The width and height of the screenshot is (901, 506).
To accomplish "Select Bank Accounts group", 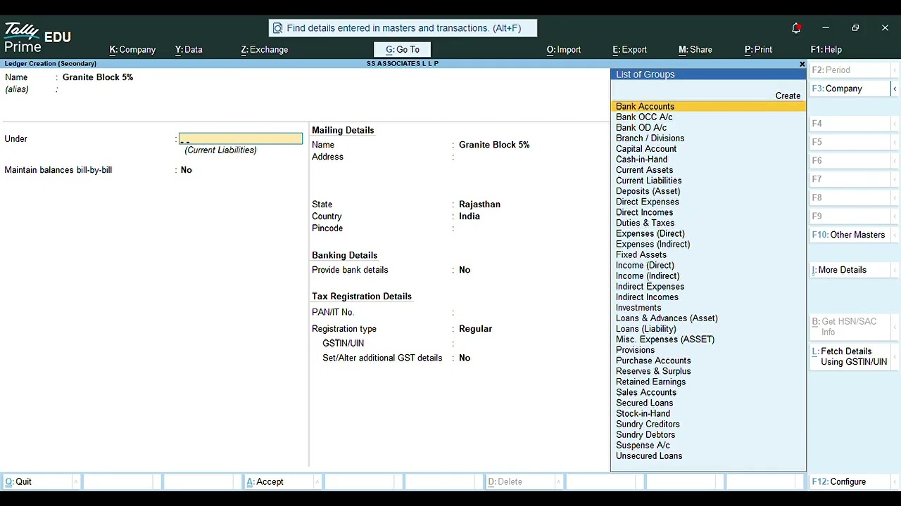I will point(708,107).
